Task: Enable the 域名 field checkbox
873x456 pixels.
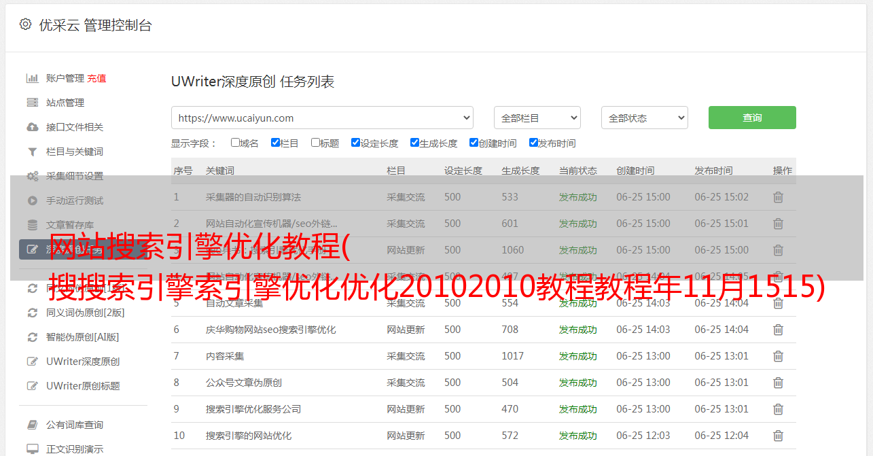Action: (235, 143)
